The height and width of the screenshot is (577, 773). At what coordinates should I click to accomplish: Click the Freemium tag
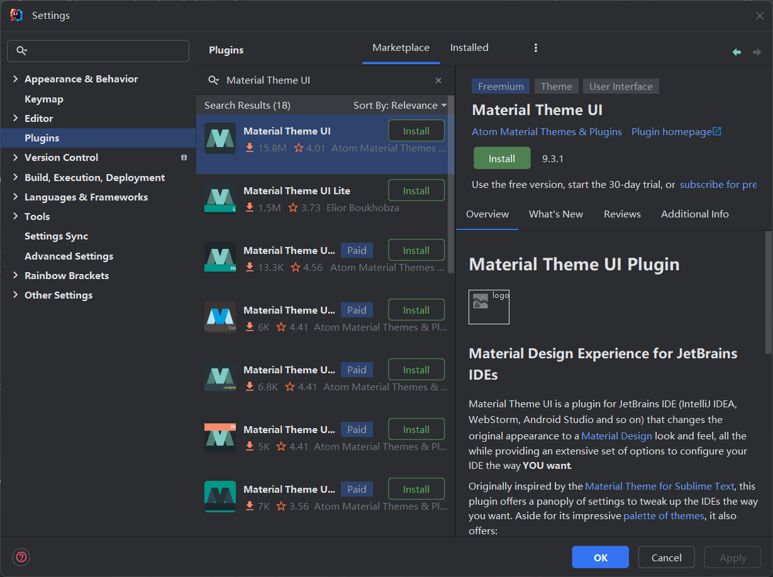[501, 87]
